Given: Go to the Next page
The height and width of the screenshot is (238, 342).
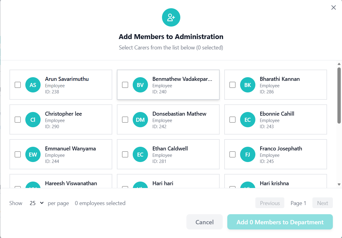Looking at the screenshot, I should coord(322,203).
